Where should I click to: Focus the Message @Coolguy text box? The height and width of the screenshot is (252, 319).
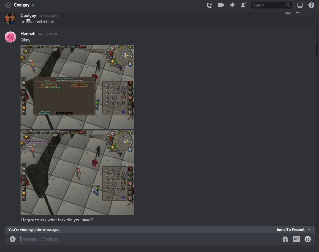(x=147, y=239)
